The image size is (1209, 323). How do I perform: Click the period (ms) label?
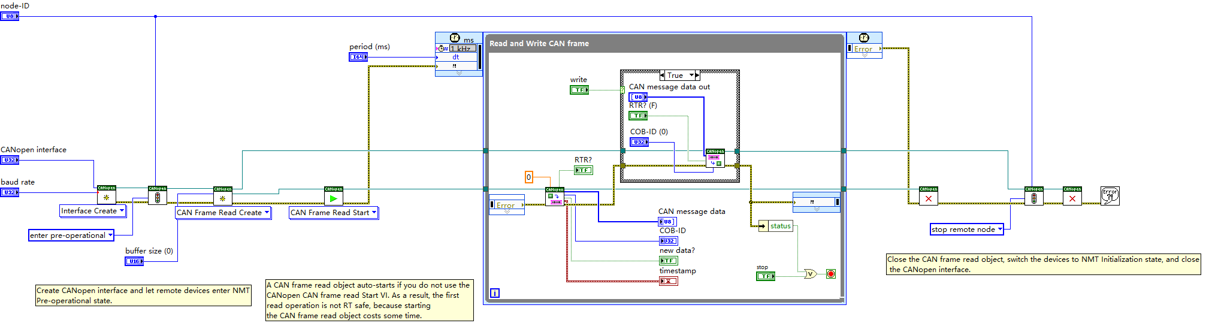point(370,47)
